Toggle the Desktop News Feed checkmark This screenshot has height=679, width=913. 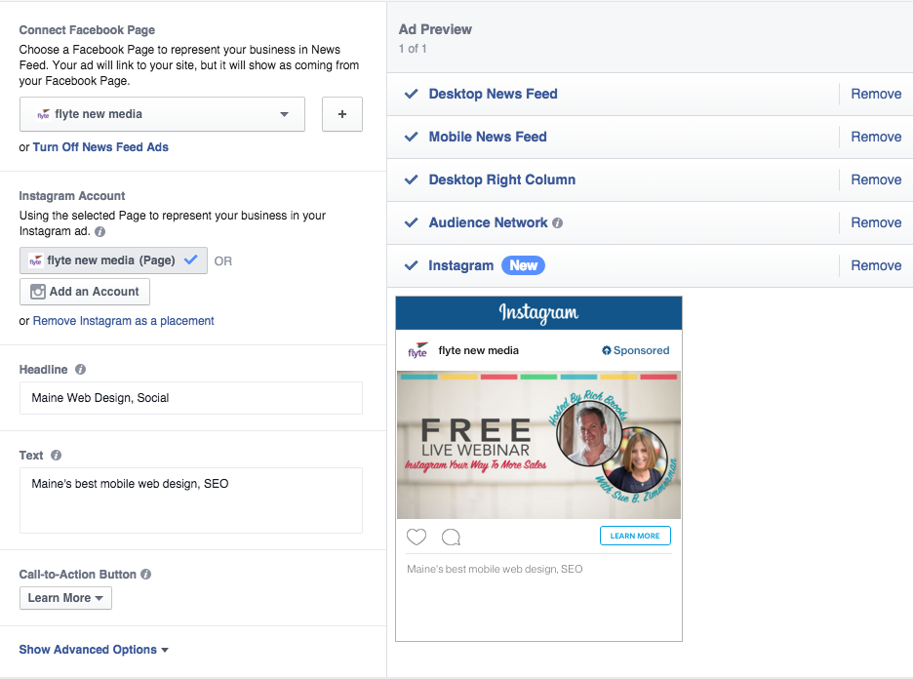(411, 94)
